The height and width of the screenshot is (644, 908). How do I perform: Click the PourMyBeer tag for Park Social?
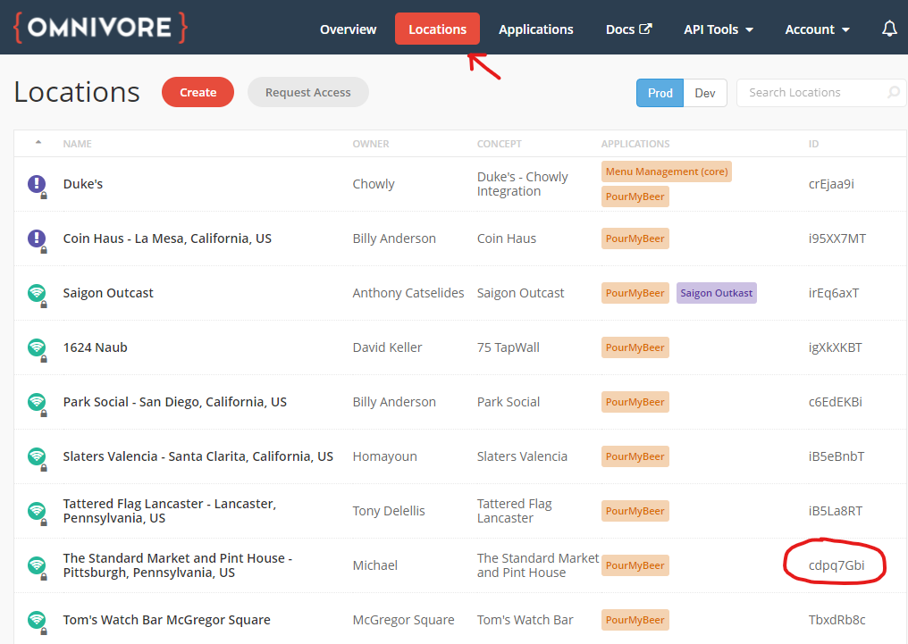635,402
